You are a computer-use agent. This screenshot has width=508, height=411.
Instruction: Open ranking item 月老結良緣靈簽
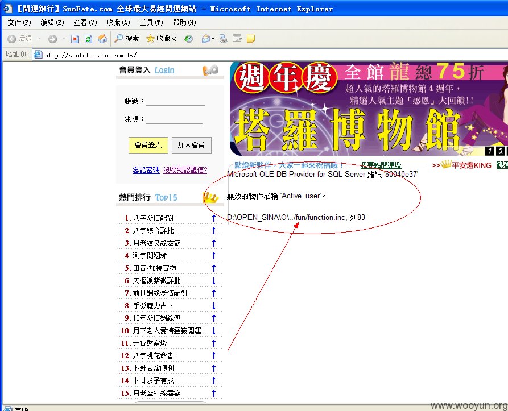point(157,243)
